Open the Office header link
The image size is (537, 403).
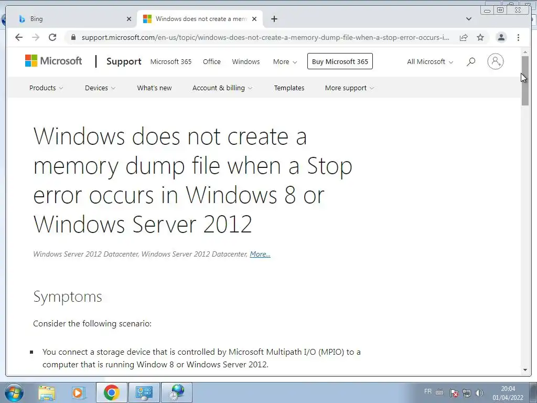tap(212, 62)
